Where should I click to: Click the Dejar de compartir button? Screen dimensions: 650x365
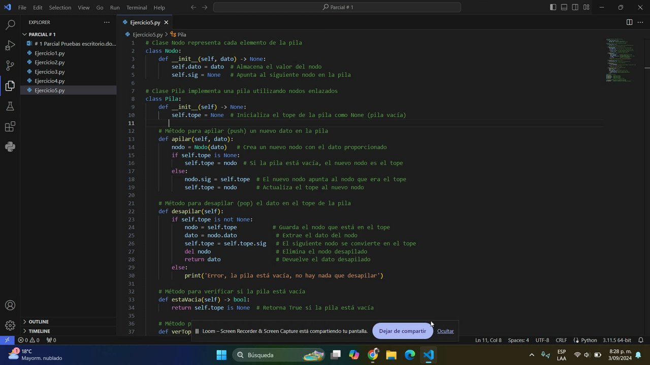(402, 331)
